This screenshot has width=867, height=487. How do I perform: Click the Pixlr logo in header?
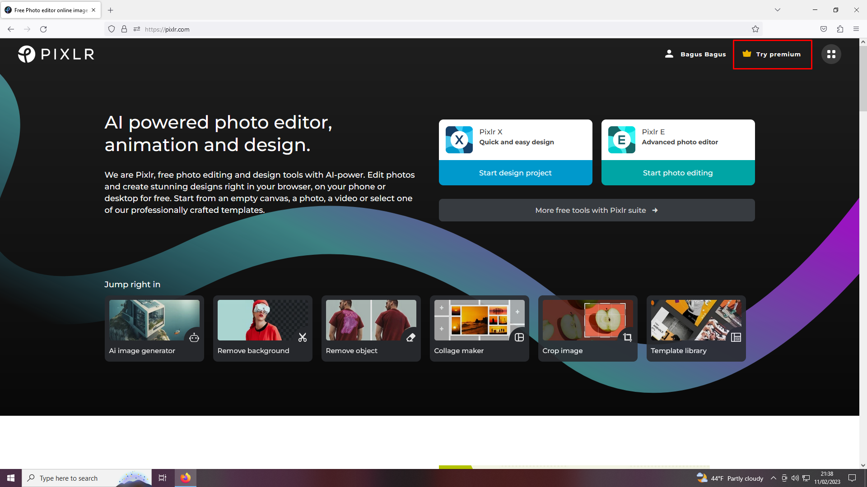coord(56,54)
